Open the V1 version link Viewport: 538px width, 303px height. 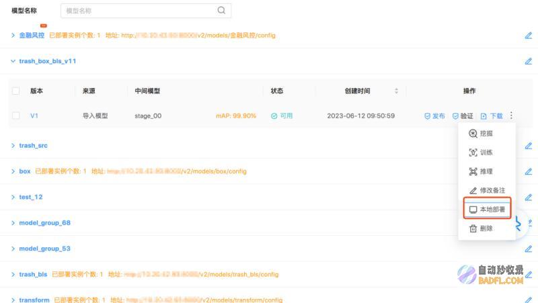34,116
